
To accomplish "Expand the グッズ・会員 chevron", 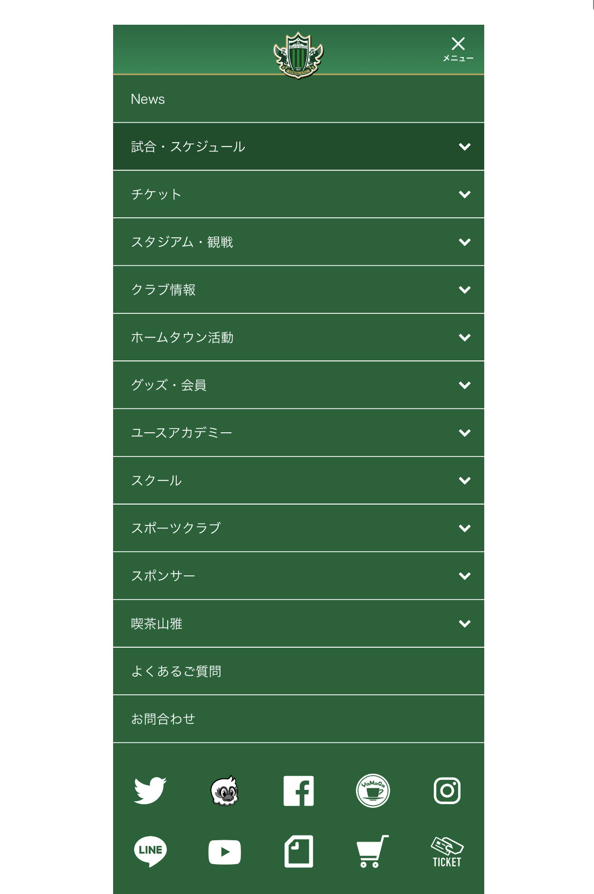I will tap(465, 385).
